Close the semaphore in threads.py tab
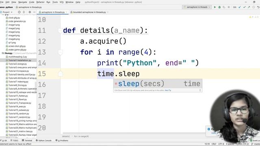 click(67, 12)
